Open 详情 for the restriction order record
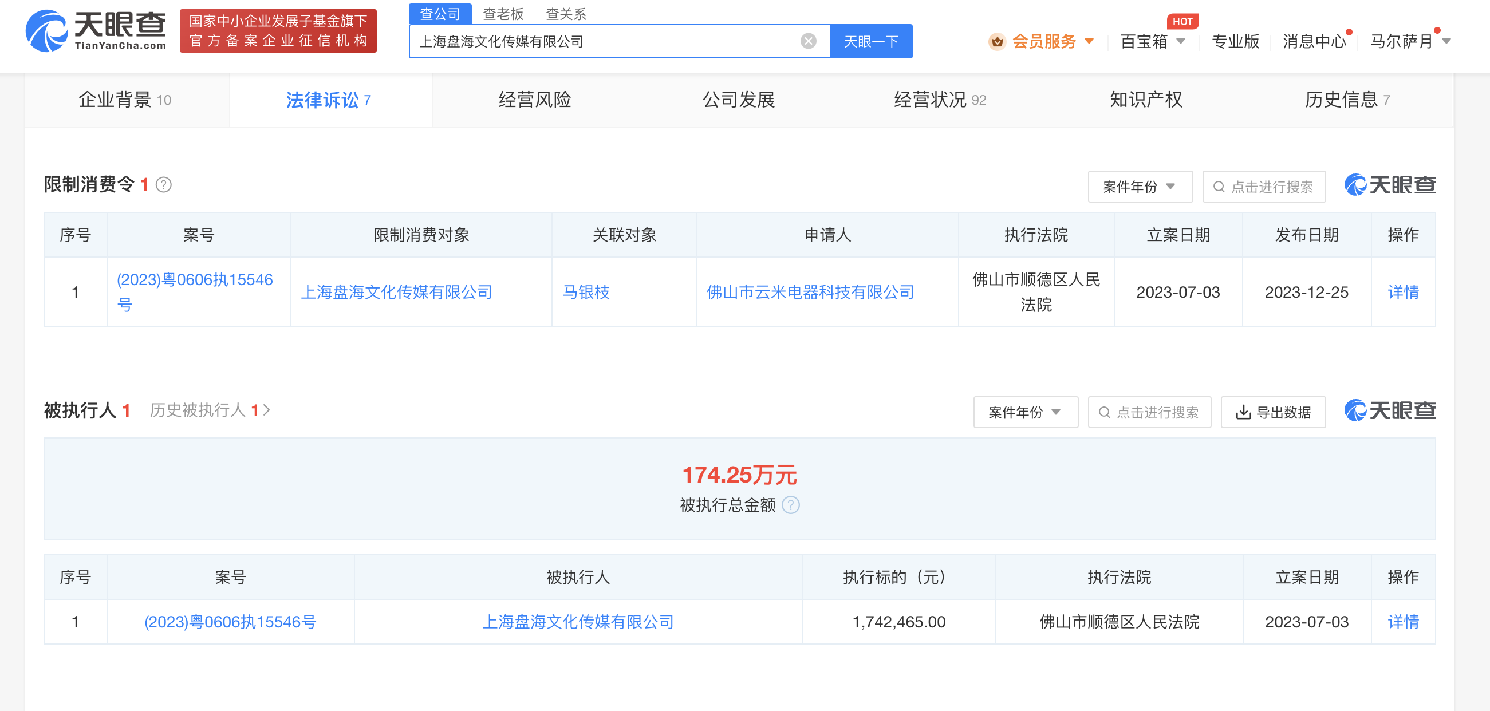Screen dimensions: 1490x711 pyautogui.click(x=1402, y=292)
